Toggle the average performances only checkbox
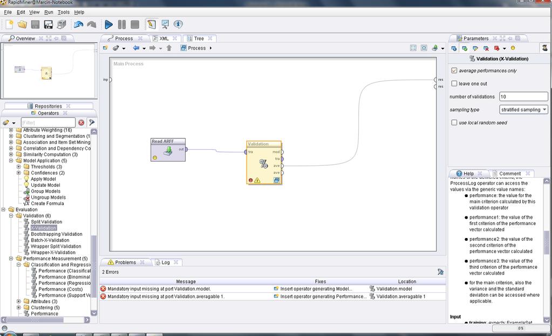Image resolution: width=552 pixels, height=336 pixels. tap(454, 71)
